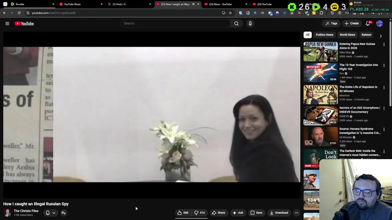Select the Related chip
The width and height of the screenshot is (392, 220).
[x=366, y=35]
